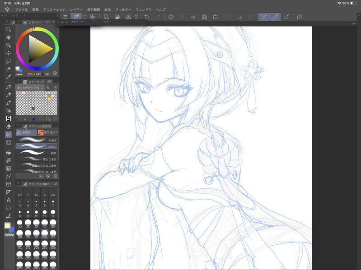Viewport: 361px width, 270px height.
Task: Click stepper arrows beside touch-gesture icon
Action: (x=84, y=17)
